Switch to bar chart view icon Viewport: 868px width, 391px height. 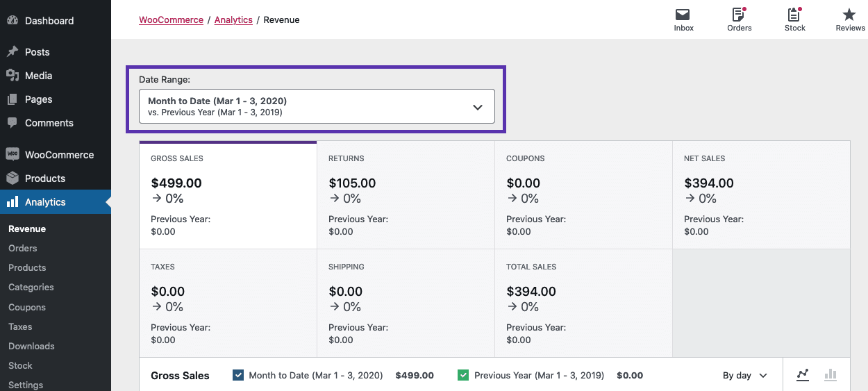[x=831, y=375]
